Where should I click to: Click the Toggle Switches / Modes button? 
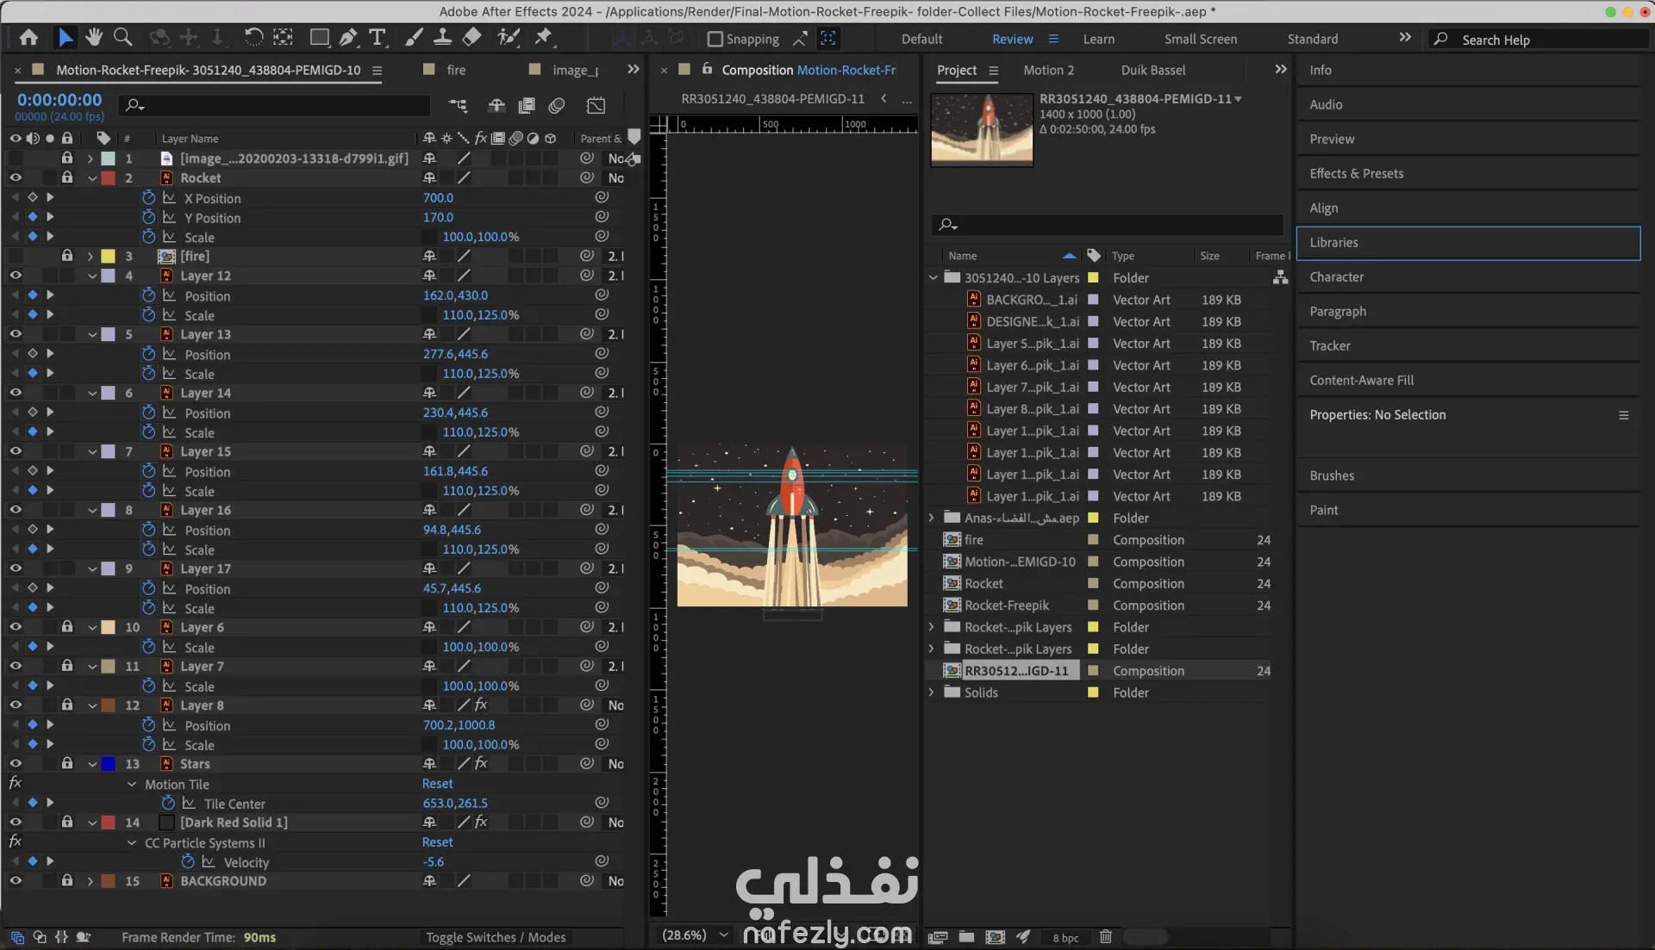point(496,937)
